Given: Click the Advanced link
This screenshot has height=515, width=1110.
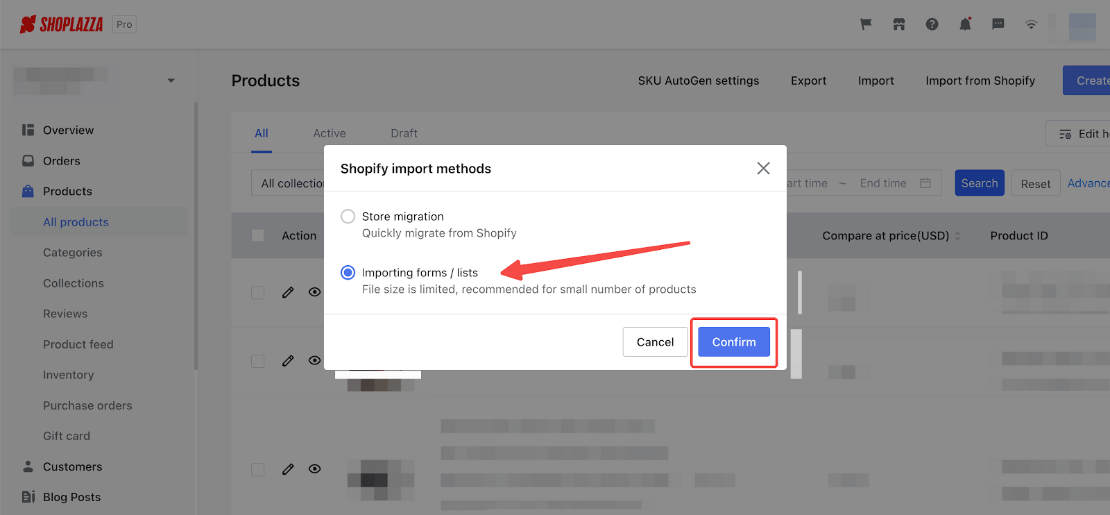Looking at the screenshot, I should pos(1088,183).
